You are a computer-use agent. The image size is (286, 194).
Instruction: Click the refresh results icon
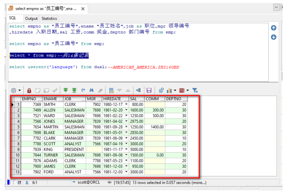tap(83, 90)
